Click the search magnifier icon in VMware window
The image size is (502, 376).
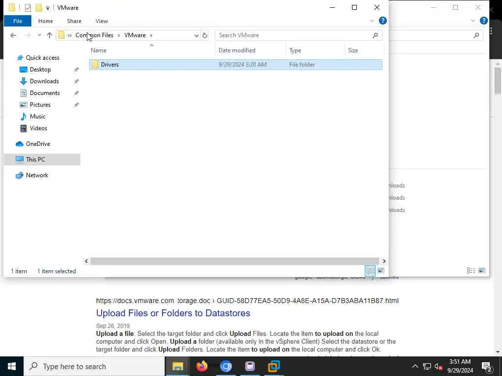[x=375, y=35]
